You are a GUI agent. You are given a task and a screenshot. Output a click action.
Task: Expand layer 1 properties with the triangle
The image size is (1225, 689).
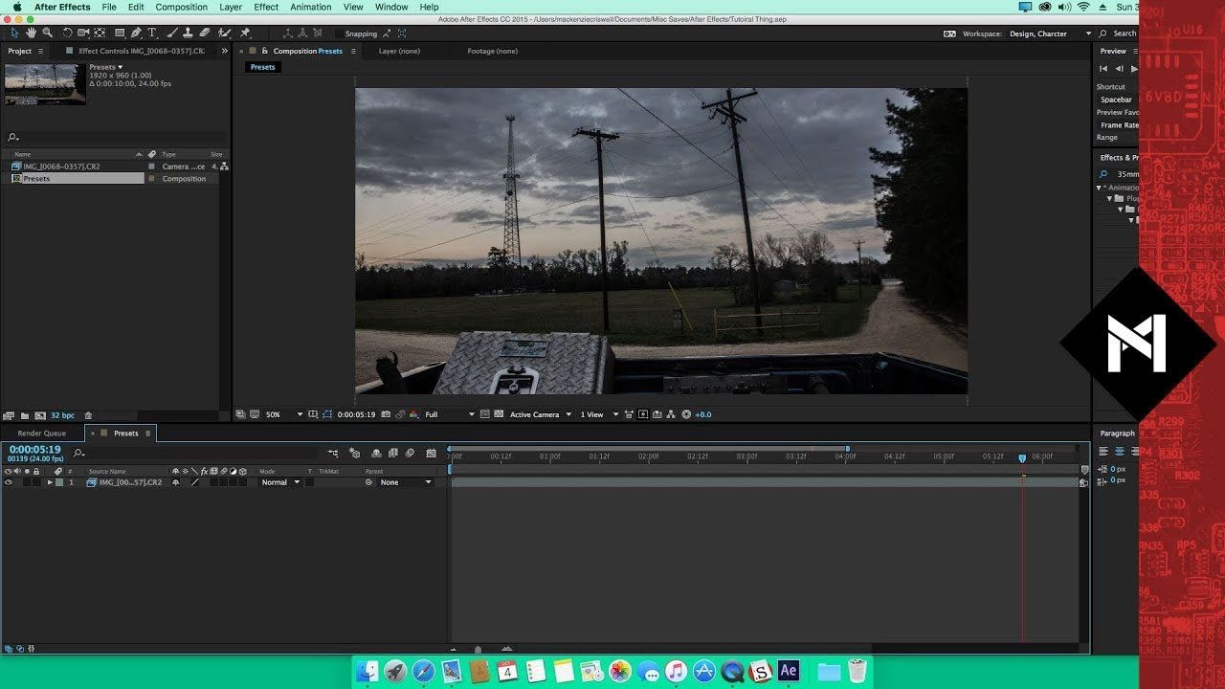[x=50, y=482]
